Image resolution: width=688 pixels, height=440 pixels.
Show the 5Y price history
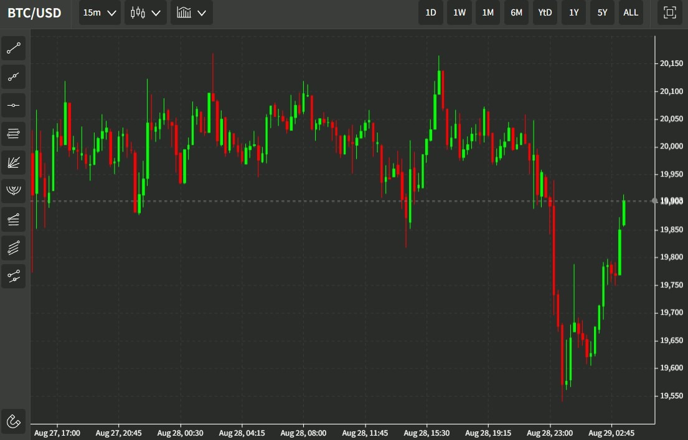602,13
